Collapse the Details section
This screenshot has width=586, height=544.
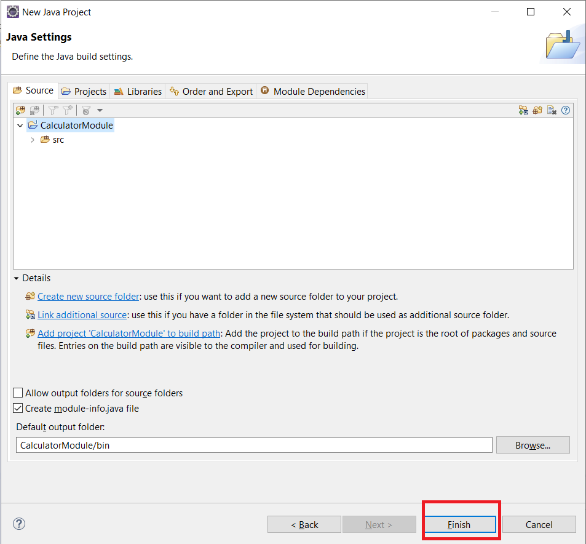click(x=17, y=278)
